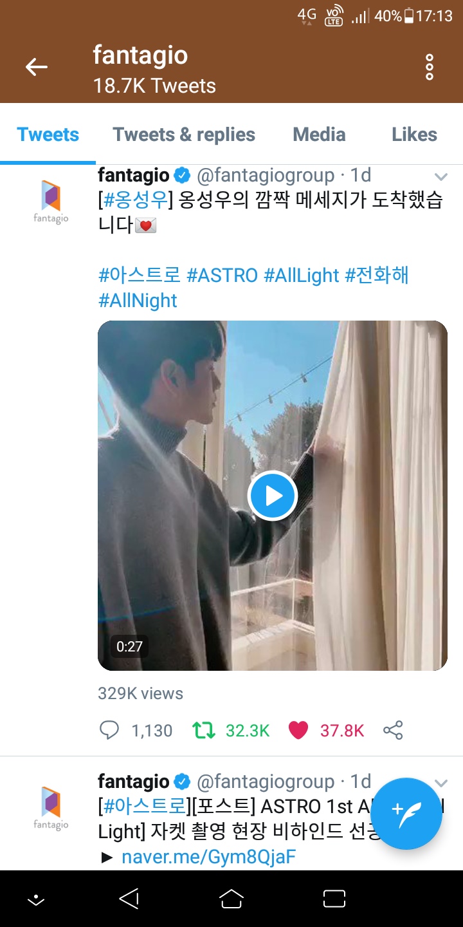Toggle retweet on the 32.3K tweet
Screen dimensions: 463x927
pyautogui.click(x=204, y=730)
